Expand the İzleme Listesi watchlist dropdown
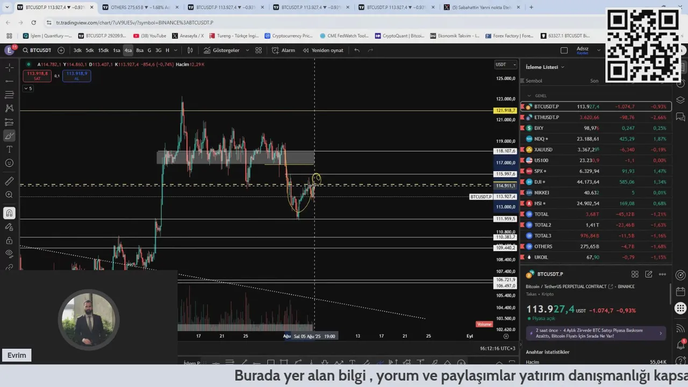688x387 pixels. 545,67
